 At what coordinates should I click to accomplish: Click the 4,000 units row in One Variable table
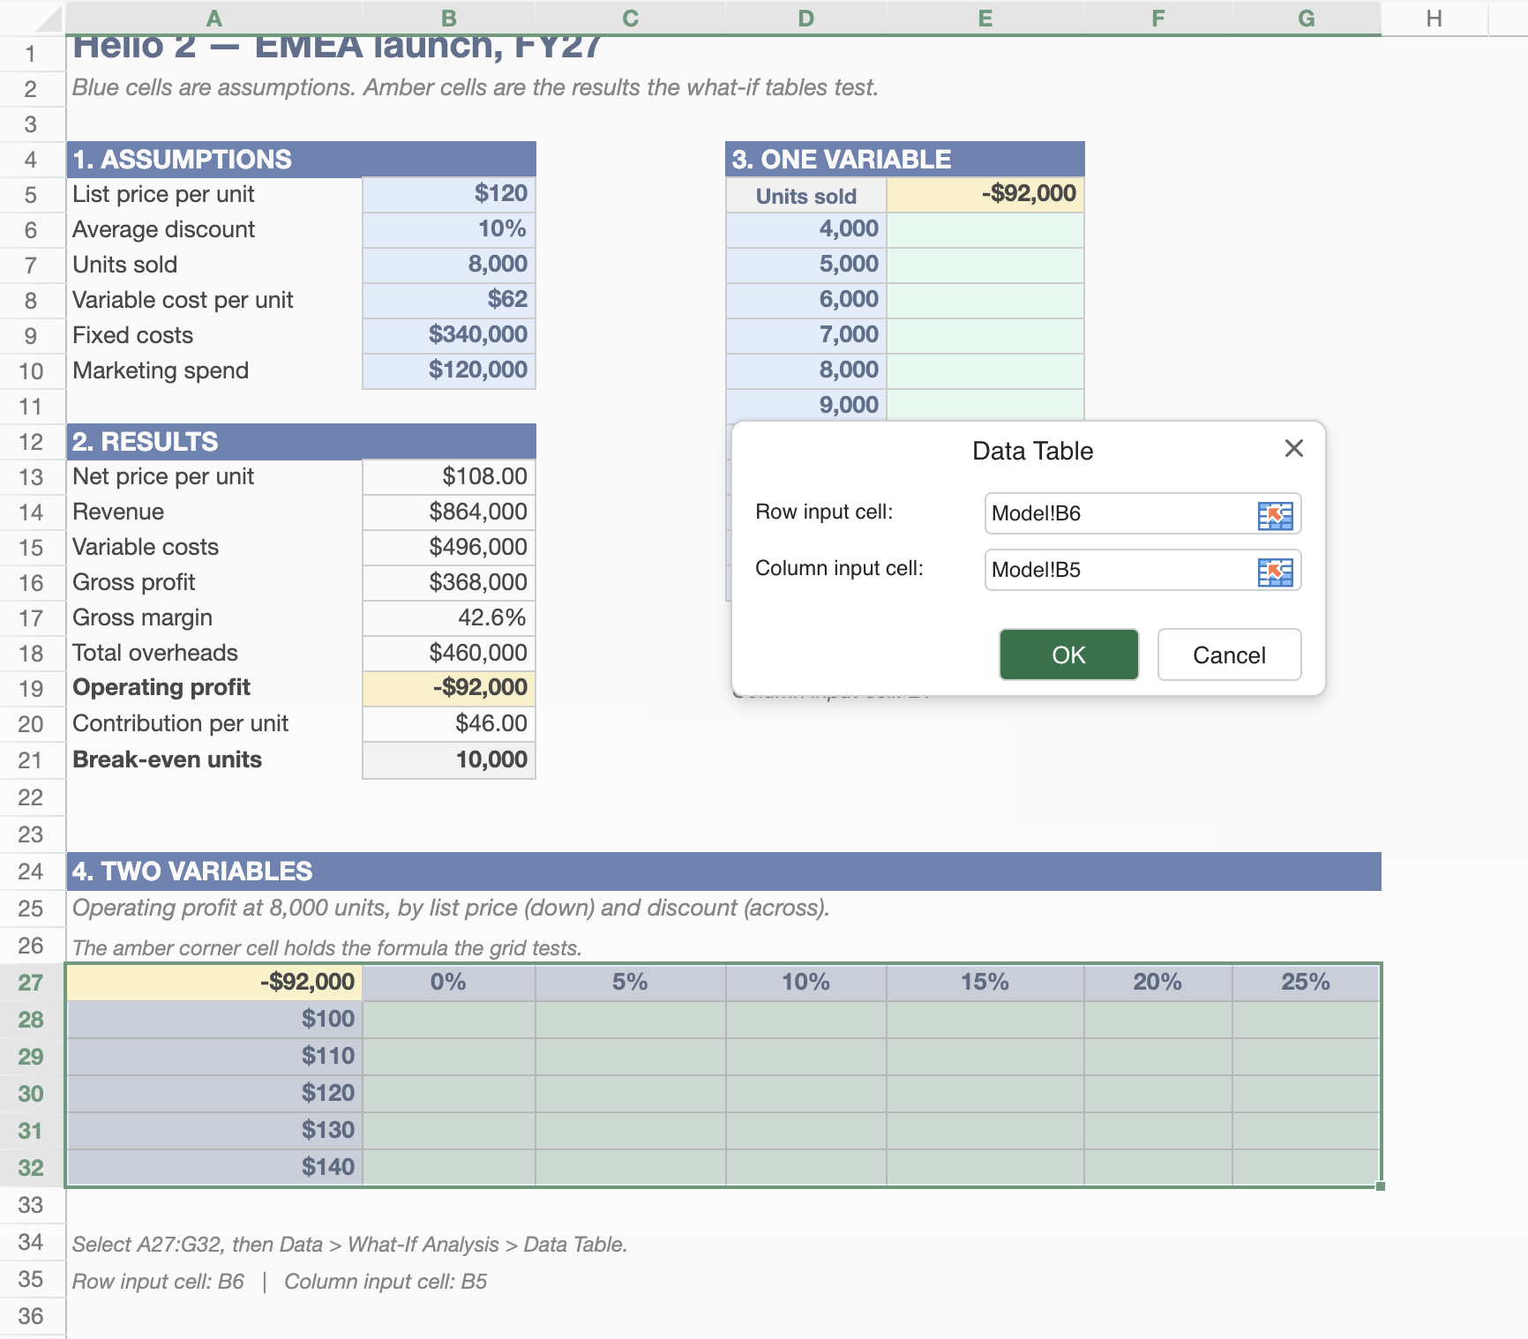(806, 229)
